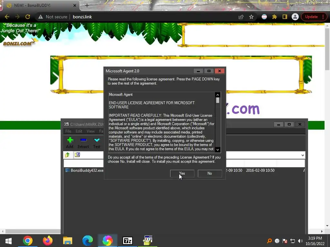Click the EULA scrollbar thumb

pyautogui.click(x=218, y=100)
